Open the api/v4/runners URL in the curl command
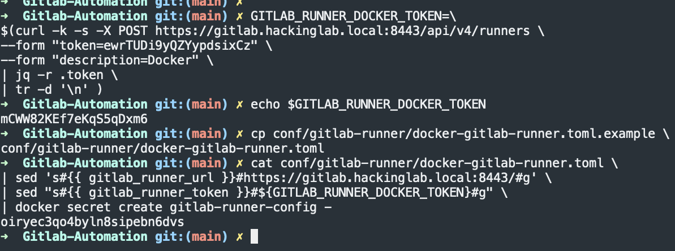675x251 pixels. tap(342, 31)
